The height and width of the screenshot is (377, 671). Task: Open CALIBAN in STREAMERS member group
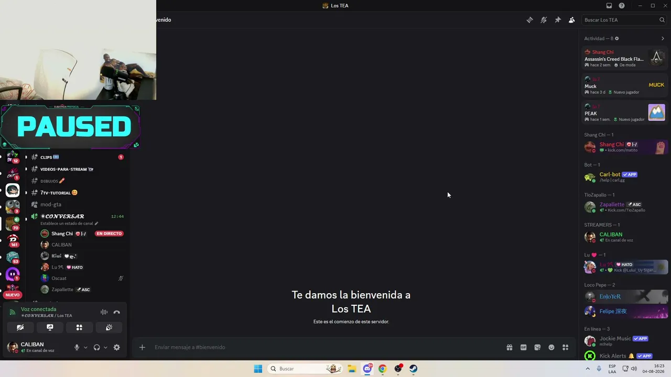[x=624, y=237]
